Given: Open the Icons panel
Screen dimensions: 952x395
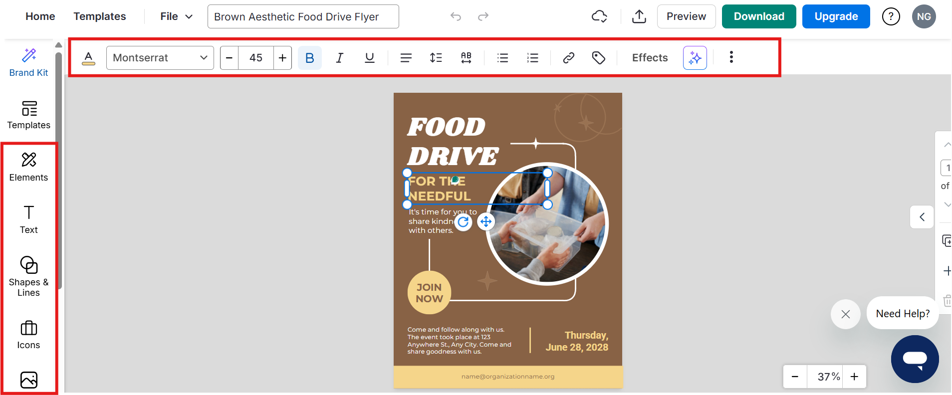Looking at the screenshot, I should tap(29, 335).
